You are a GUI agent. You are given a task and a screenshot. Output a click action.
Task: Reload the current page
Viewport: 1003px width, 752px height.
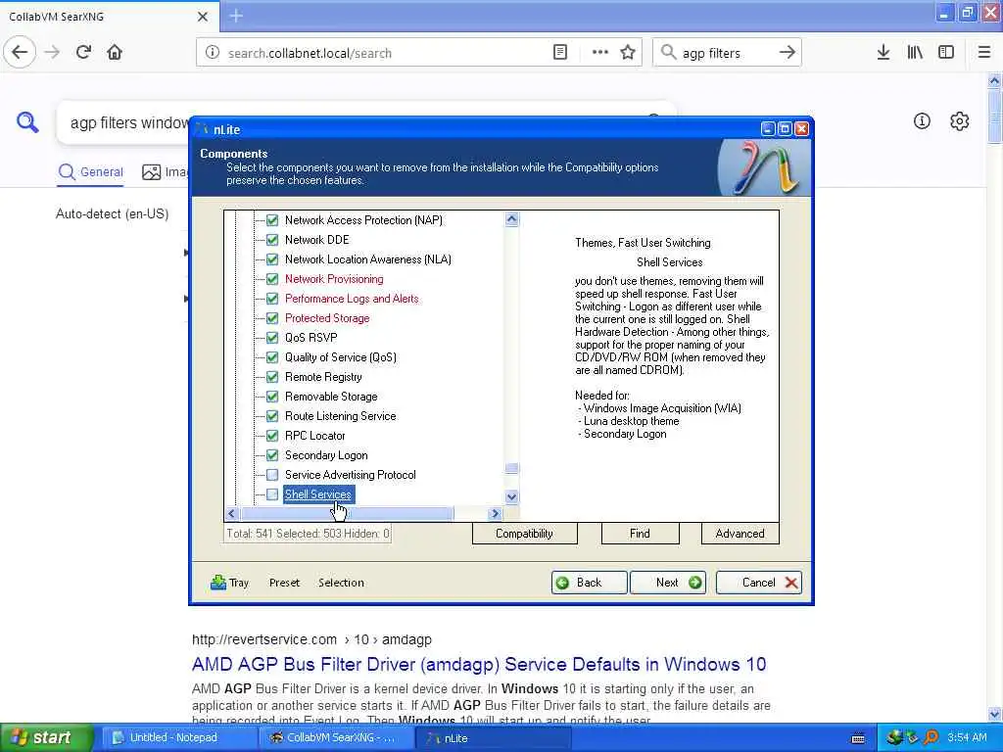(x=84, y=53)
